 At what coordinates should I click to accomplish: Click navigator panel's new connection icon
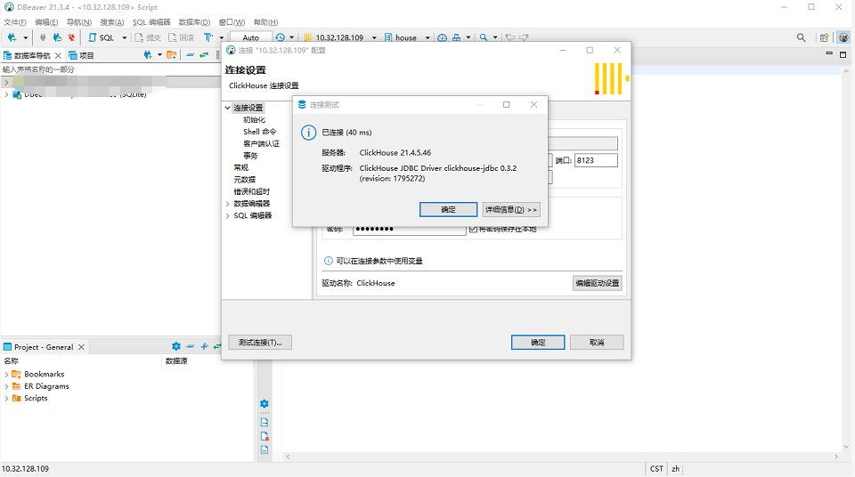[148, 55]
